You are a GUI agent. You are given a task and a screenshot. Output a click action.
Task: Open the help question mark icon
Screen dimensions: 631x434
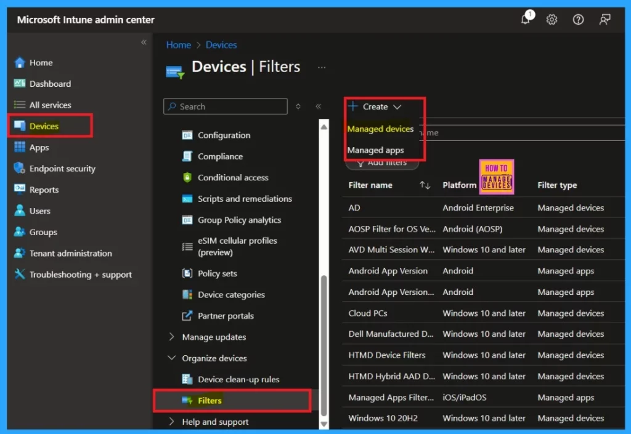pos(578,19)
